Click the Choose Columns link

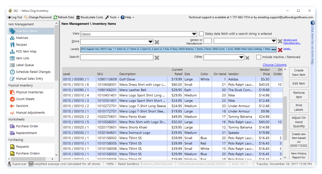(275, 65)
